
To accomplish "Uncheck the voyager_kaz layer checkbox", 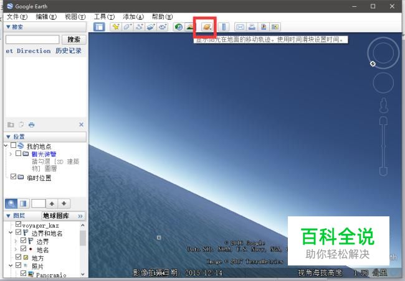I will [18, 224].
